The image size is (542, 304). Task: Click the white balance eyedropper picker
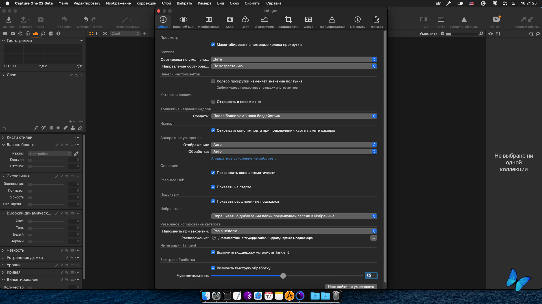pyautogui.click(x=76, y=154)
